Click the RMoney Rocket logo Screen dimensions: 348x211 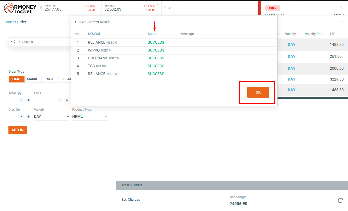20,8
